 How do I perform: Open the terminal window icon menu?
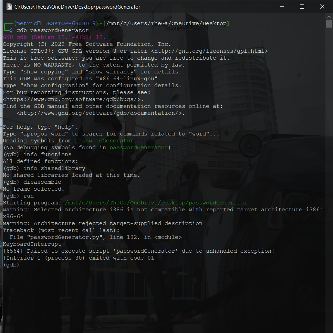9,7
